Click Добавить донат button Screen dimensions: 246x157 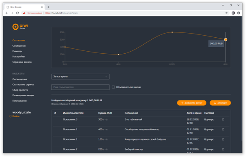pyautogui.click(x=192, y=103)
